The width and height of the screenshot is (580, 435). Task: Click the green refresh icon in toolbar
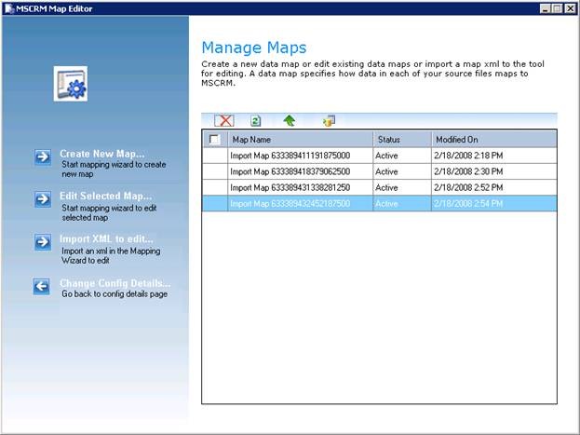(x=256, y=121)
